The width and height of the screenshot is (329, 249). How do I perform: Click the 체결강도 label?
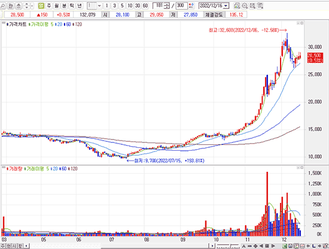pyautogui.click(x=214, y=15)
